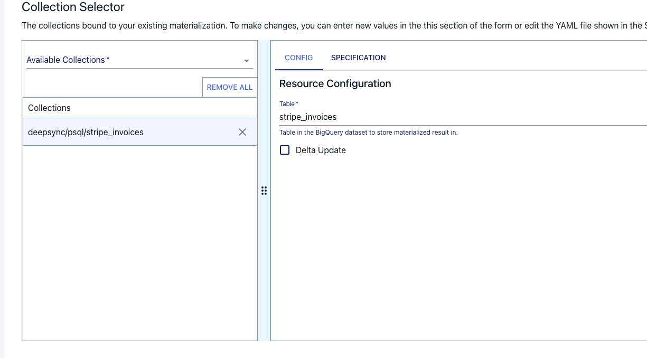647x358 pixels.
Task: Click the six-dot panel resize handle
Action: pos(264,191)
